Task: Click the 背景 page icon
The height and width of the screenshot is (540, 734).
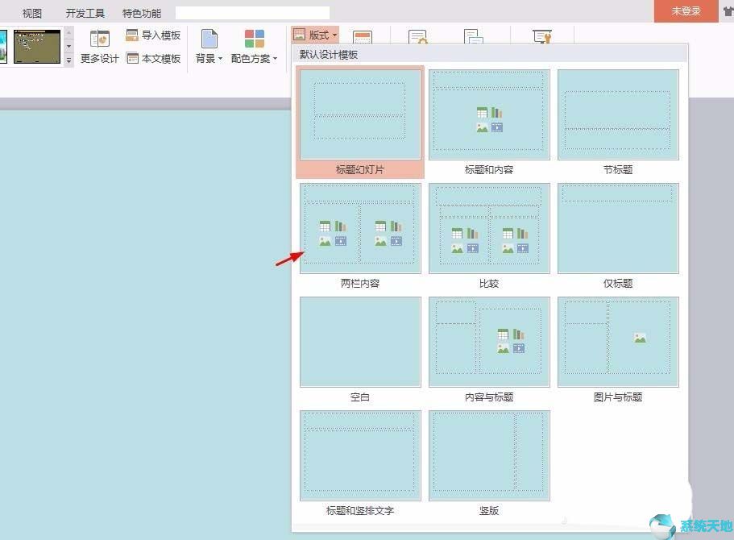Action: (x=209, y=39)
